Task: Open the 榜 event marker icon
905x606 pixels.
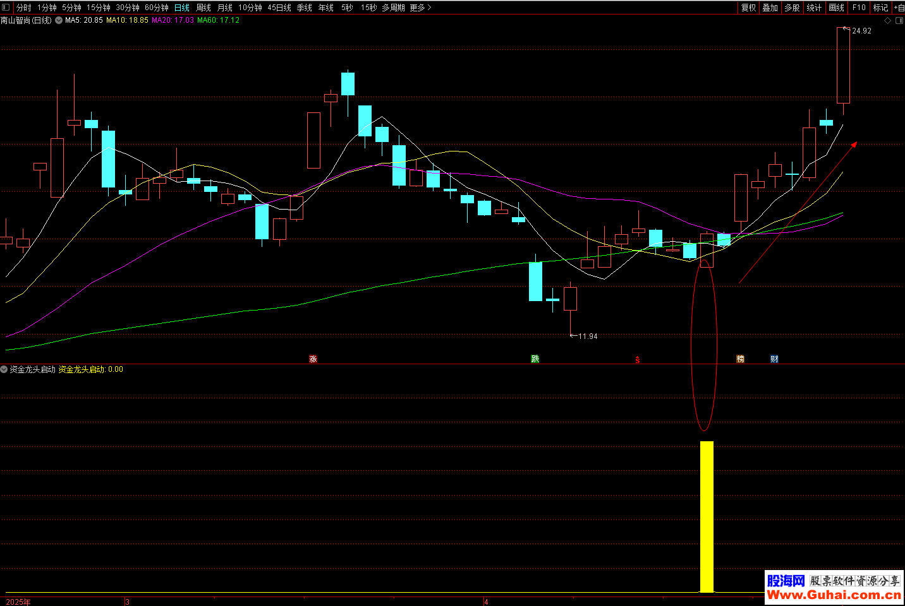Action: (740, 359)
